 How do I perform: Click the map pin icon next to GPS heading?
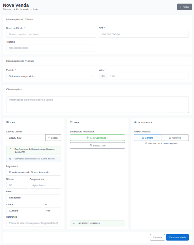71,122
